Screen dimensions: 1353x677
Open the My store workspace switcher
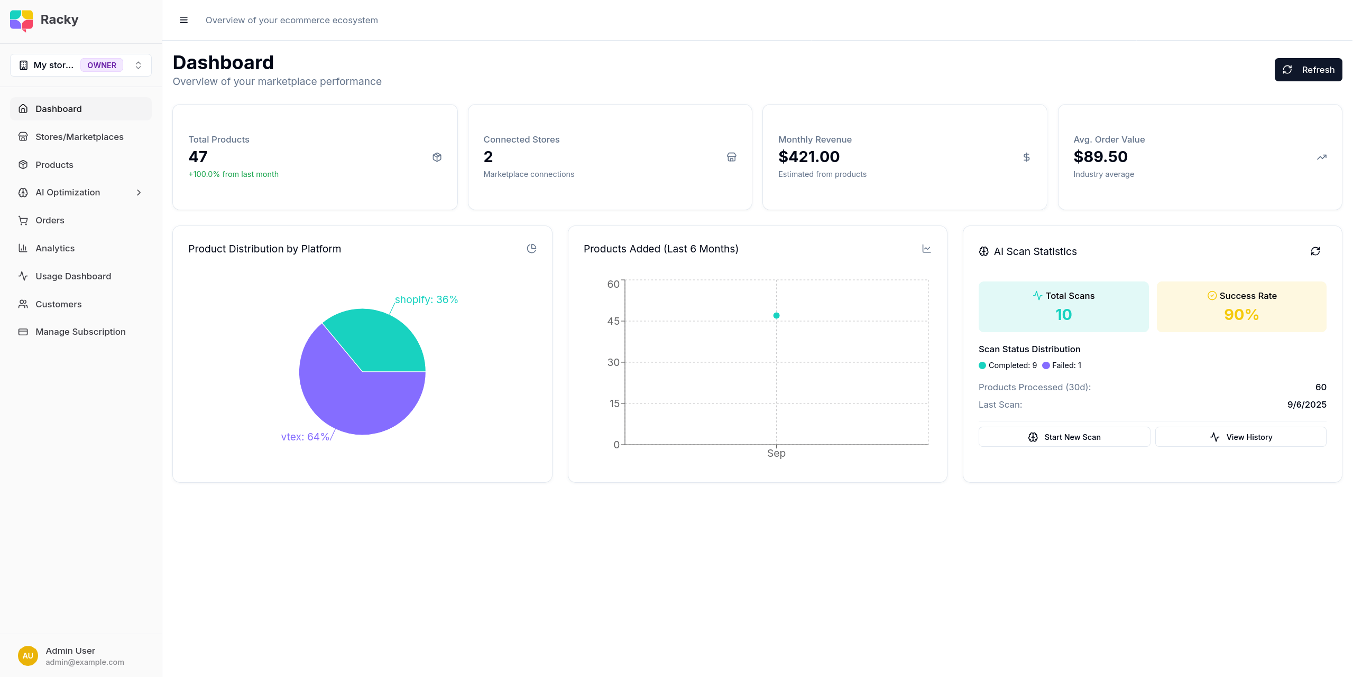tap(81, 65)
